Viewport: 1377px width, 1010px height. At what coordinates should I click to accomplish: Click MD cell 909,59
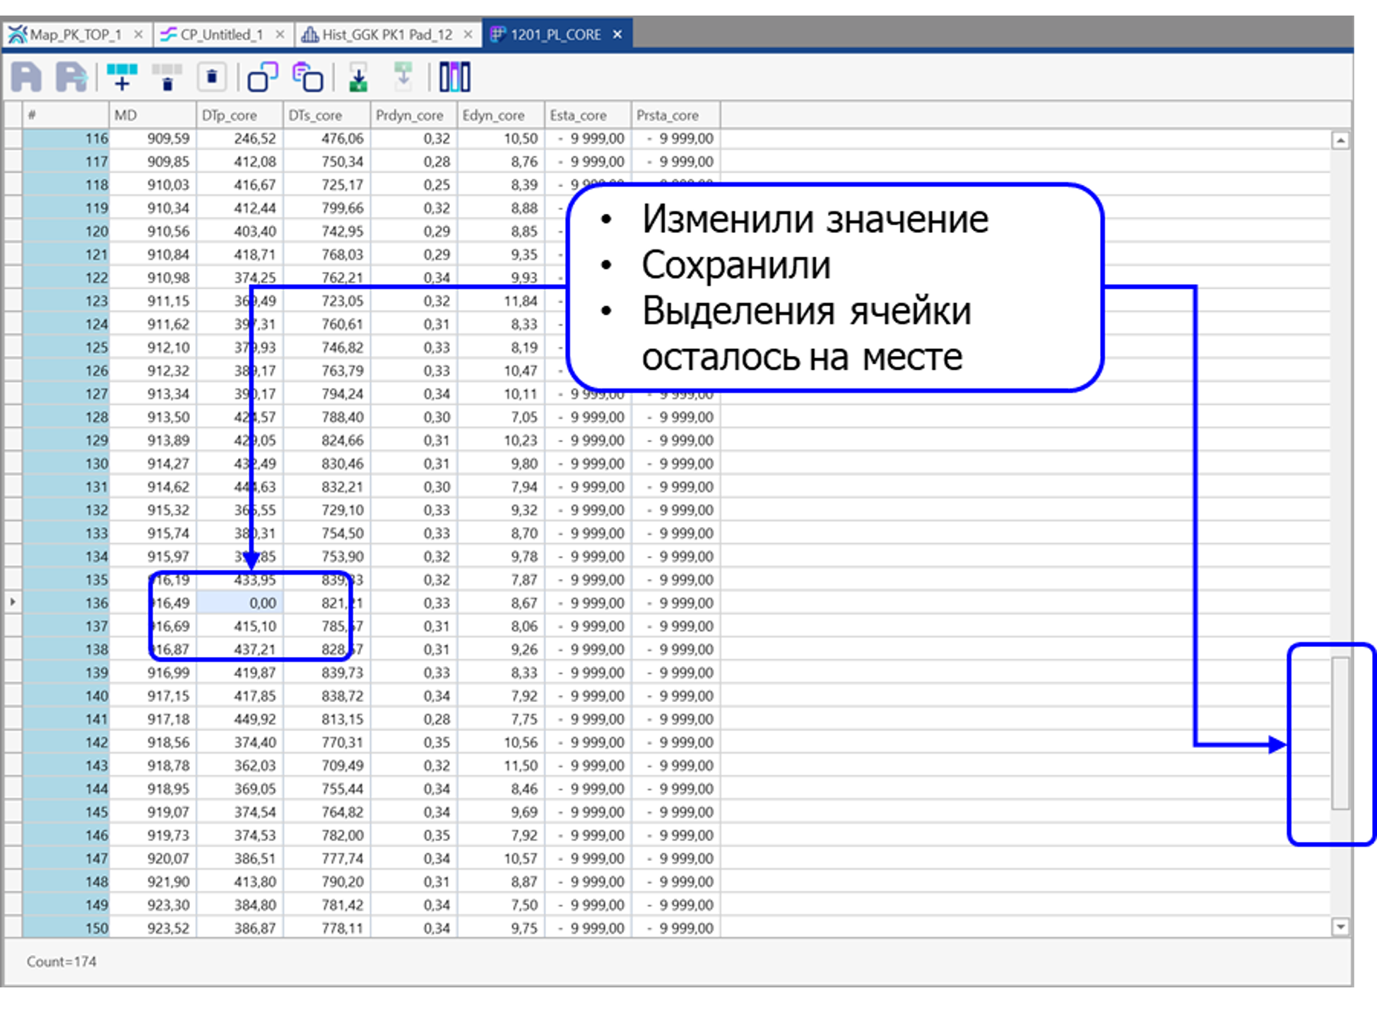(153, 138)
